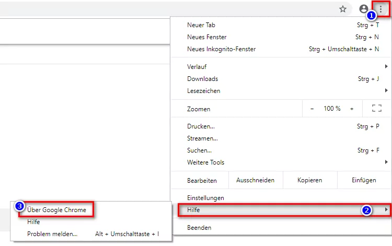Viewport: 392px width, 246px height.
Task: Decrease zoom with the minus button
Action: tap(312, 109)
